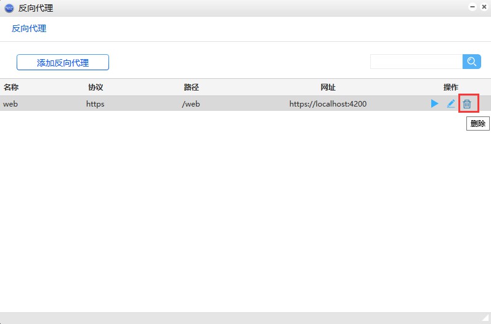
Task: Sort by the 名称 column header
Action: coord(11,87)
